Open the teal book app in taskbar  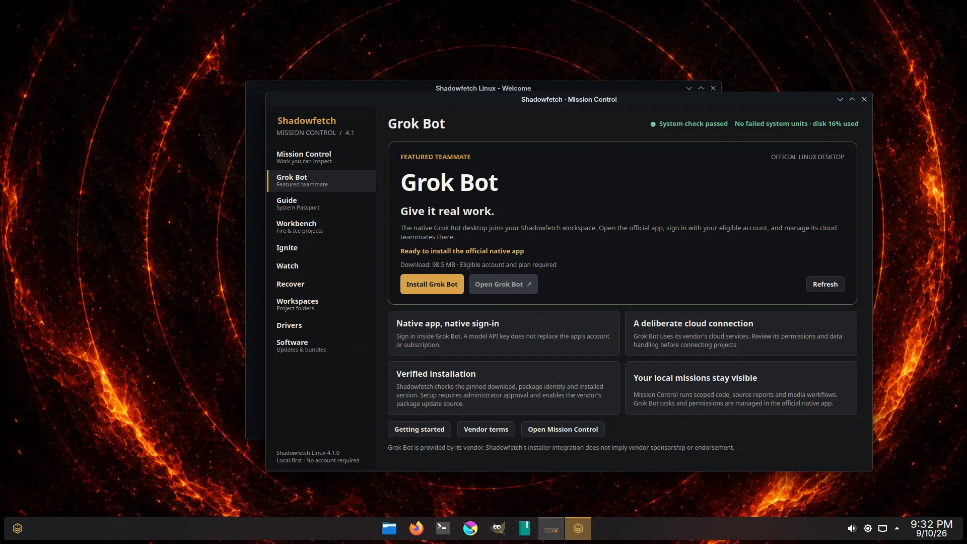click(x=524, y=528)
